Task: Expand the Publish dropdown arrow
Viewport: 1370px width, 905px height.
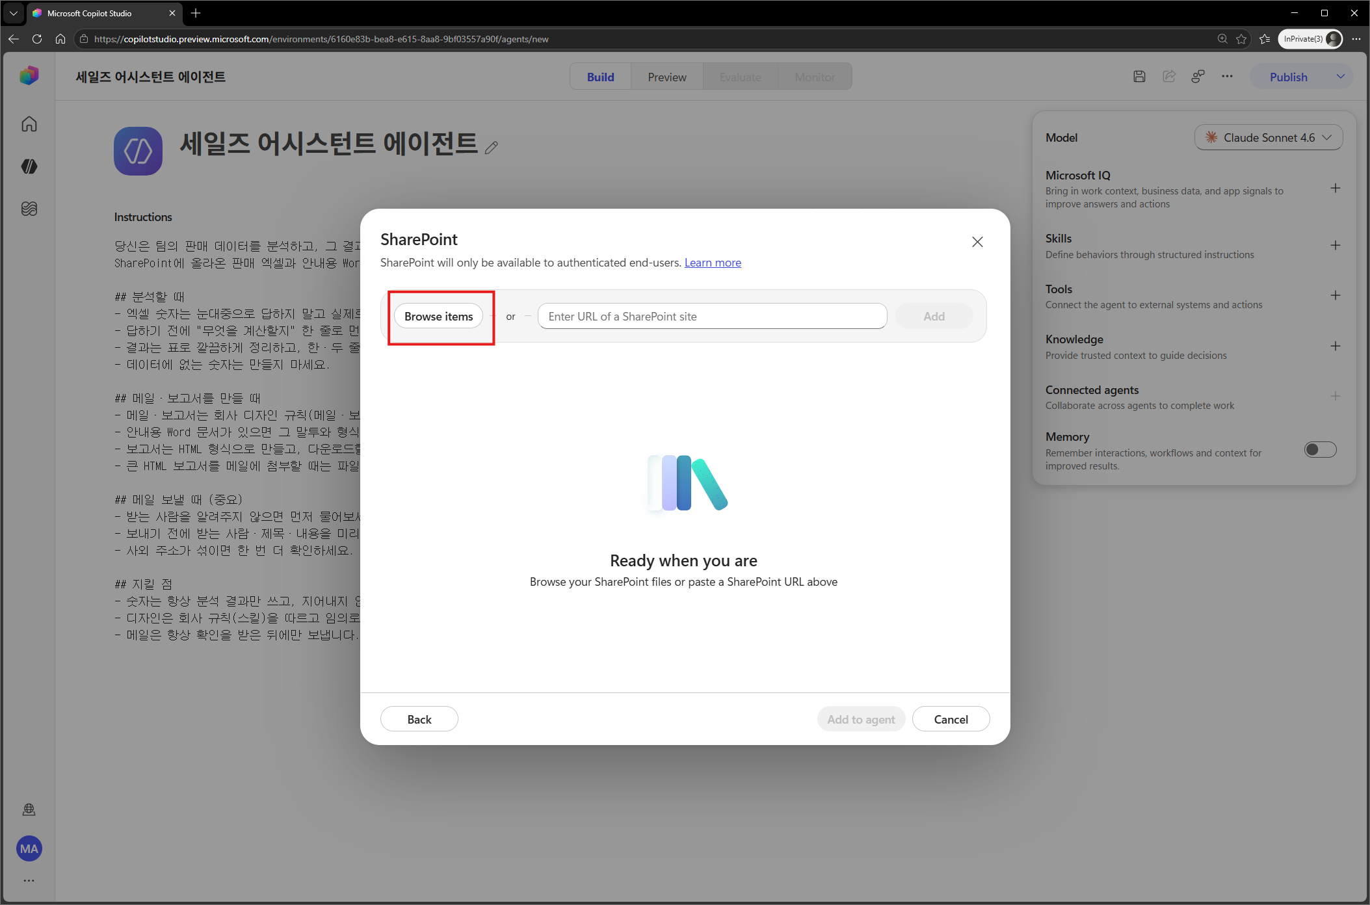Action: point(1340,77)
